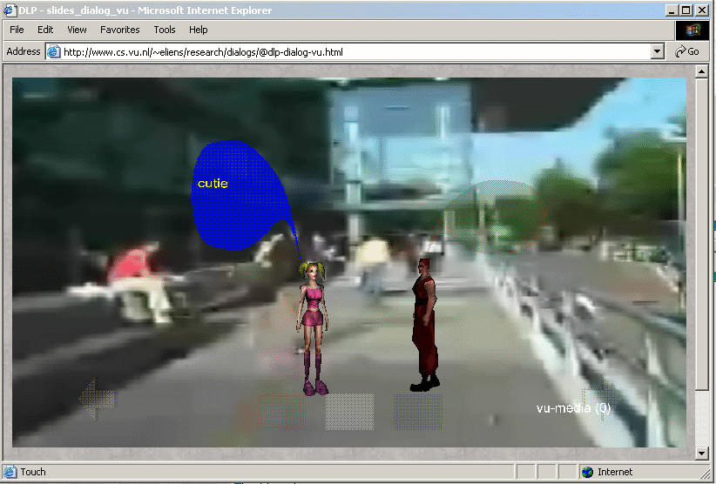Expand the address bar history dropdown
This screenshot has height=484, width=716.
click(657, 52)
